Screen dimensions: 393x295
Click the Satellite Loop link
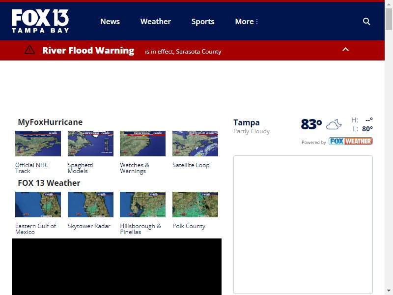click(x=191, y=165)
